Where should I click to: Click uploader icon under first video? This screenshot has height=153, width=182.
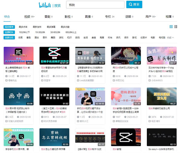tap(7, 80)
